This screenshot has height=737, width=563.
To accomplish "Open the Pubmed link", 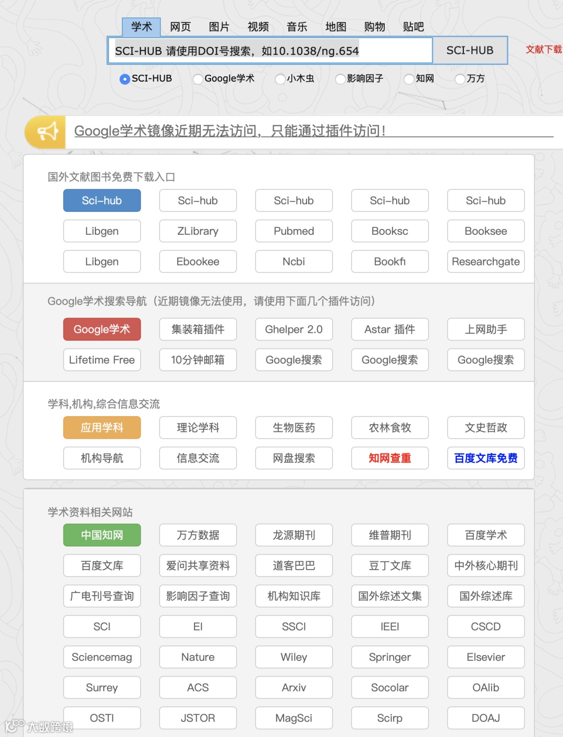I will click(294, 231).
